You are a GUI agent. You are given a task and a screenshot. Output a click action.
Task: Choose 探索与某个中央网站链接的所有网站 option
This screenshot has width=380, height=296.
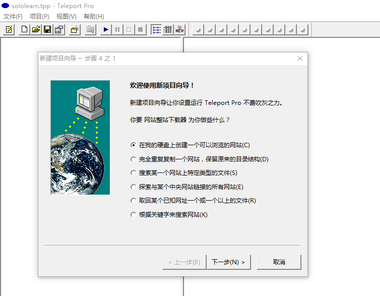[187, 187]
